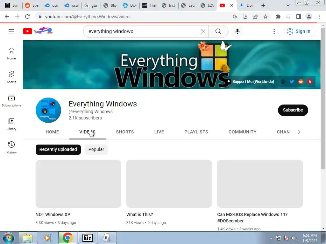Open the NOT Windows XP video thumbnail
The height and width of the screenshot is (244, 326).
pos(78,184)
